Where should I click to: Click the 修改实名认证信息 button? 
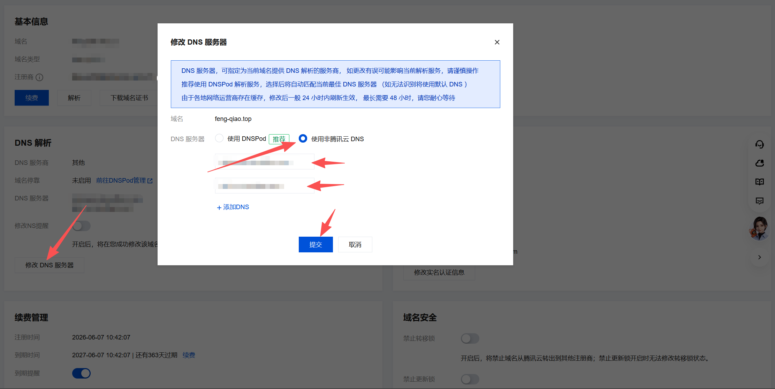pos(439,272)
